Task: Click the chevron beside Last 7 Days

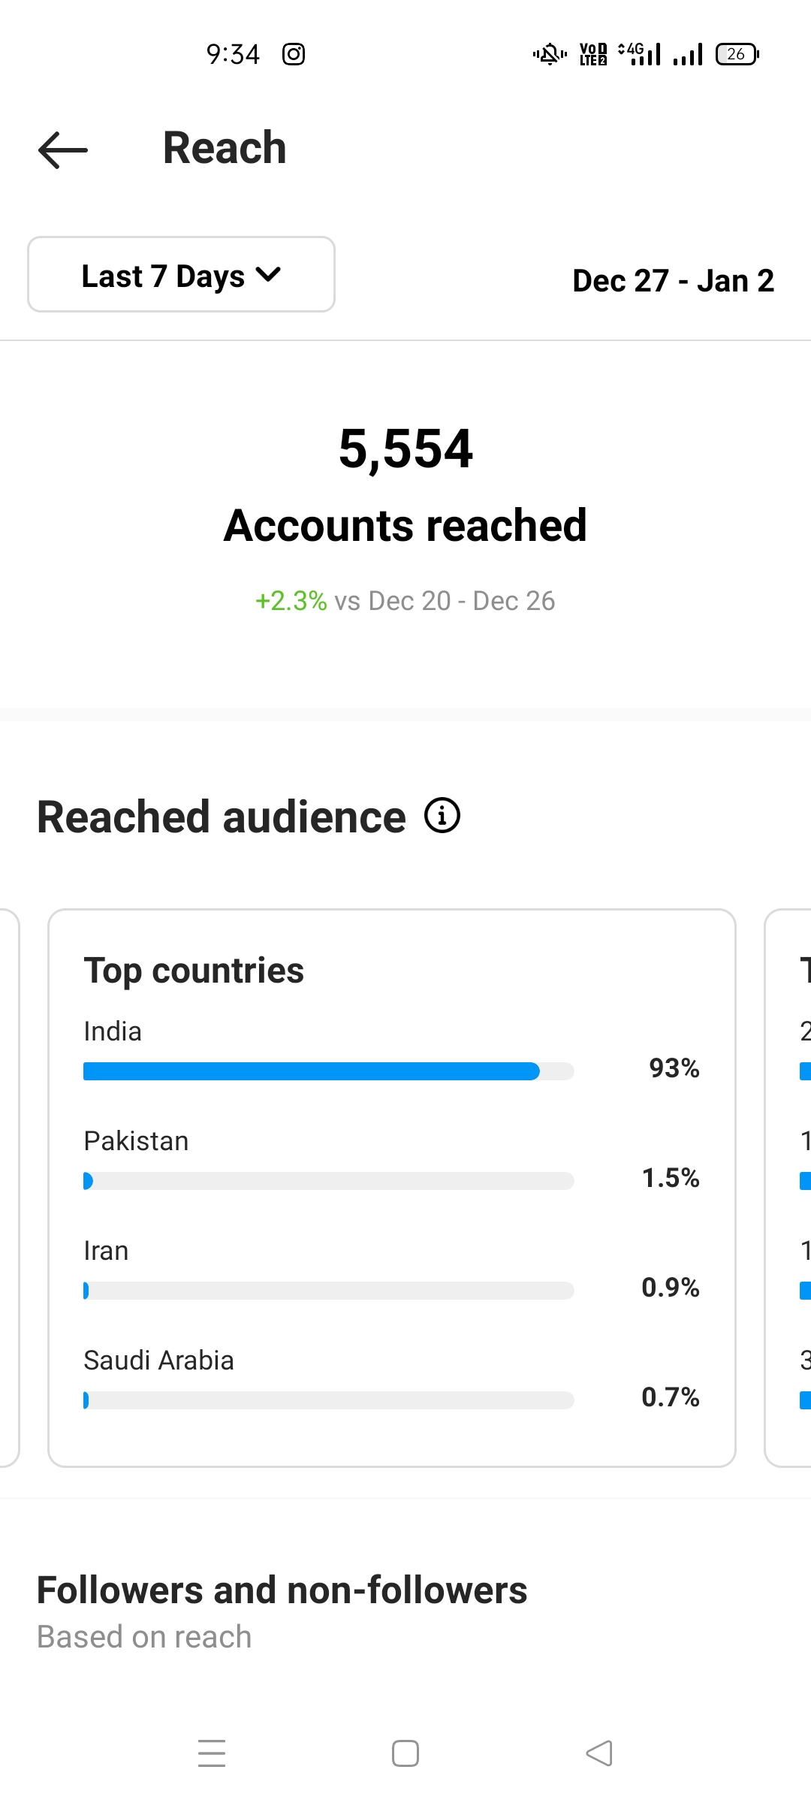Action: (269, 275)
